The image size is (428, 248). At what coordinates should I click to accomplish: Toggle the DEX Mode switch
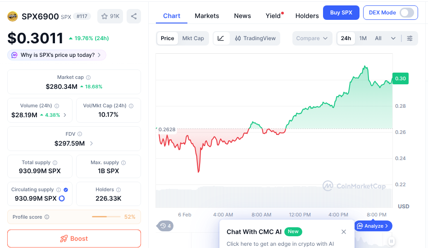406,13
